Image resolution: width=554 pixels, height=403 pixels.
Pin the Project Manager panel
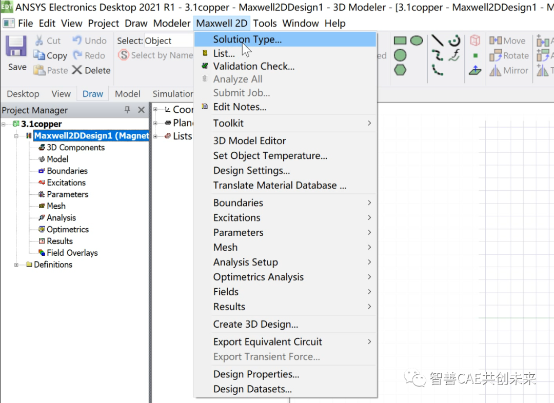[127, 110]
